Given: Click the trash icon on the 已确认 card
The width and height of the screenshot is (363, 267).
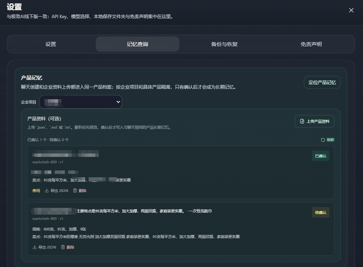Looking at the screenshot, I should 75,190.
